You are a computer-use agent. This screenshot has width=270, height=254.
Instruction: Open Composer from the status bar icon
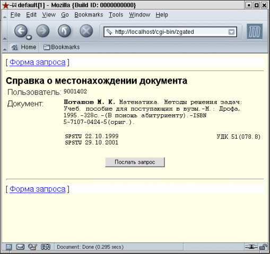coord(32,247)
